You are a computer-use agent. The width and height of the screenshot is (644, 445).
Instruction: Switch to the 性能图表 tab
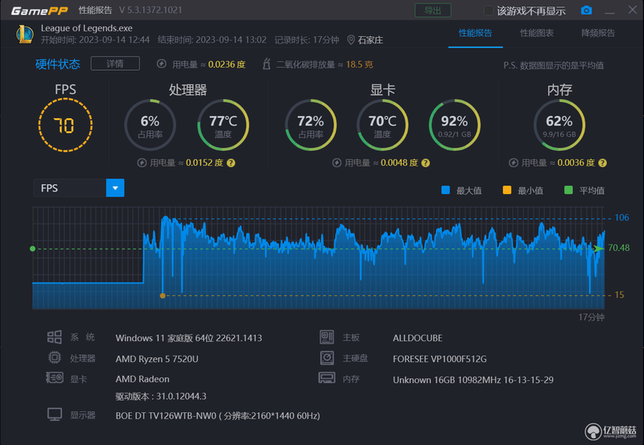(x=537, y=33)
